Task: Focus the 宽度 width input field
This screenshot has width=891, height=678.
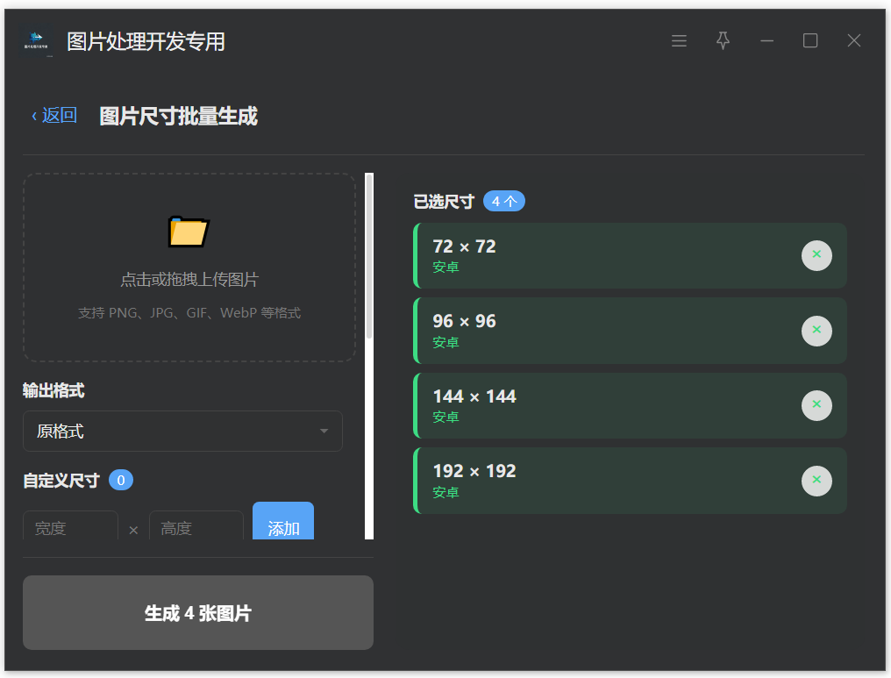Action: pos(70,528)
